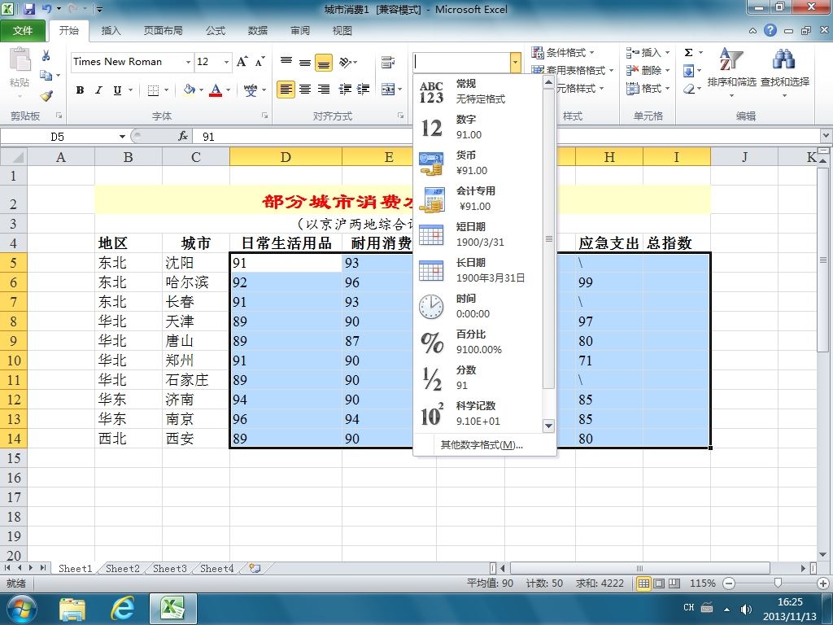Image resolution: width=833 pixels, height=625 pixels.
Task: Click the font color red A swatch
Action: (x=216, y=90)
